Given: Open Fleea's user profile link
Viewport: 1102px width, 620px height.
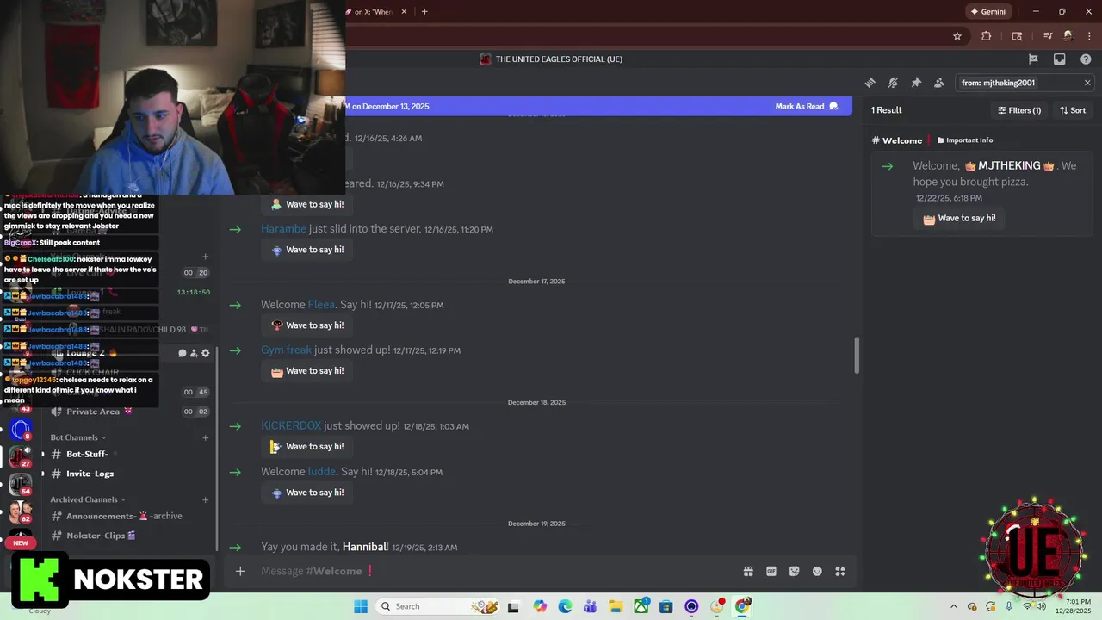Looking at the screenshot, I should tap(321, 305).
